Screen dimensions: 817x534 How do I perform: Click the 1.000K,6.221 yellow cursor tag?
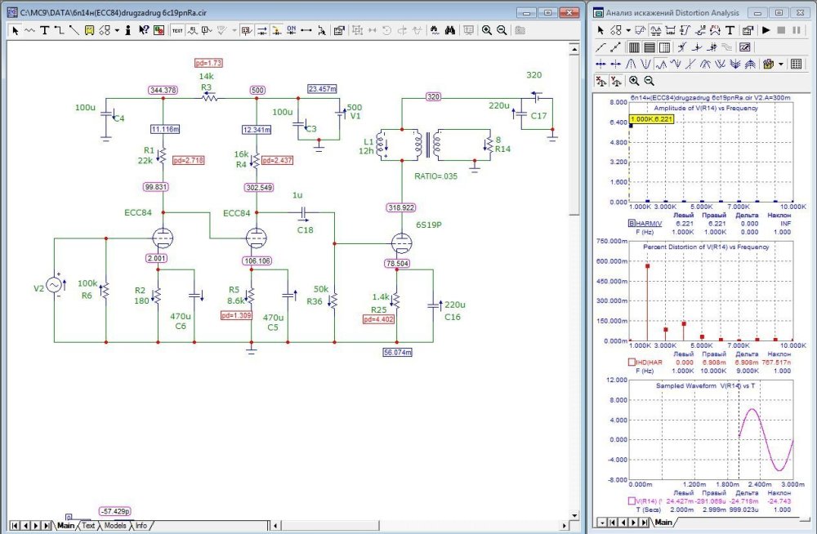651,119
